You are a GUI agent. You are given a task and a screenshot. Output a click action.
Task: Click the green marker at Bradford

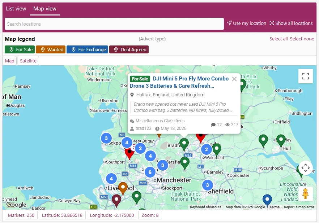(x=184, y=144)
